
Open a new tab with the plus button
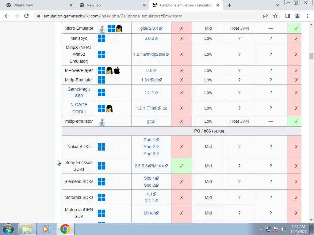229,5
